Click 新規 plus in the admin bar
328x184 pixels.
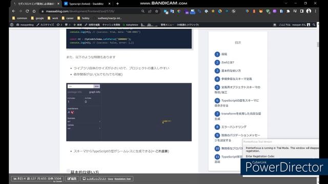coord(77,25)
